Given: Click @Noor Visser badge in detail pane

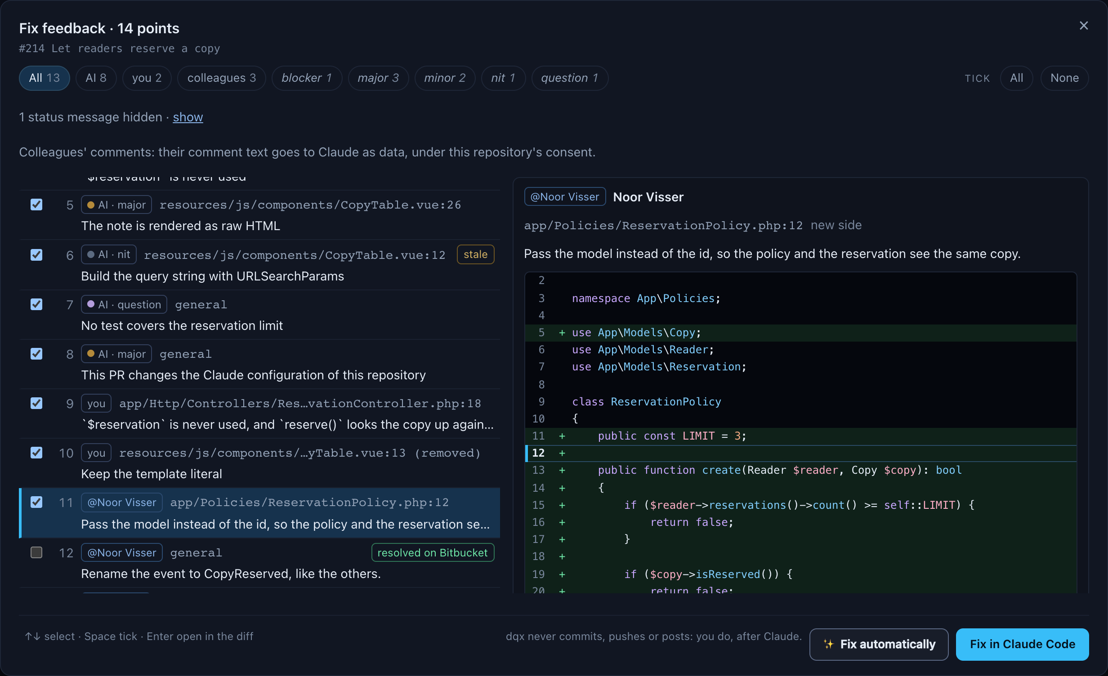Looking at the screenshot, I should point(565,196).
